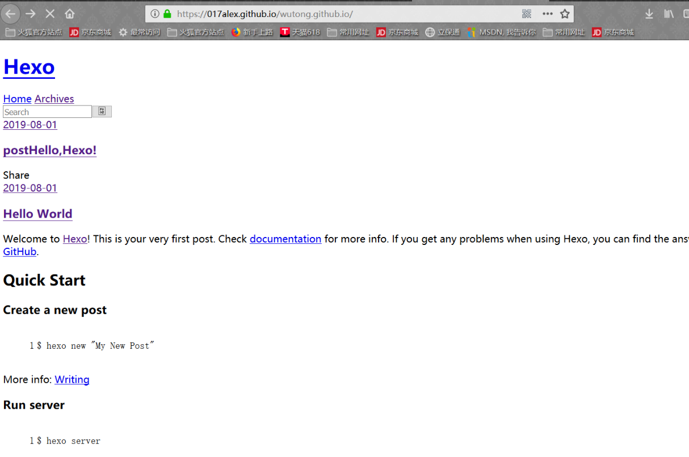
Task: Go to the browser Home page icon
Action: (69, 14)
